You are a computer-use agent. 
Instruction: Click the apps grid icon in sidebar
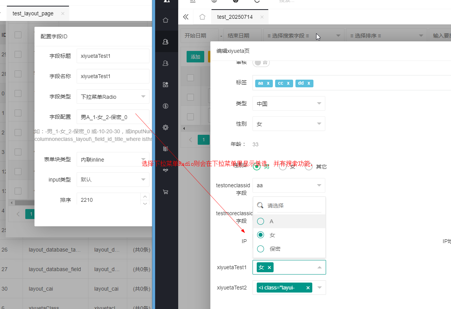(166, 85)
